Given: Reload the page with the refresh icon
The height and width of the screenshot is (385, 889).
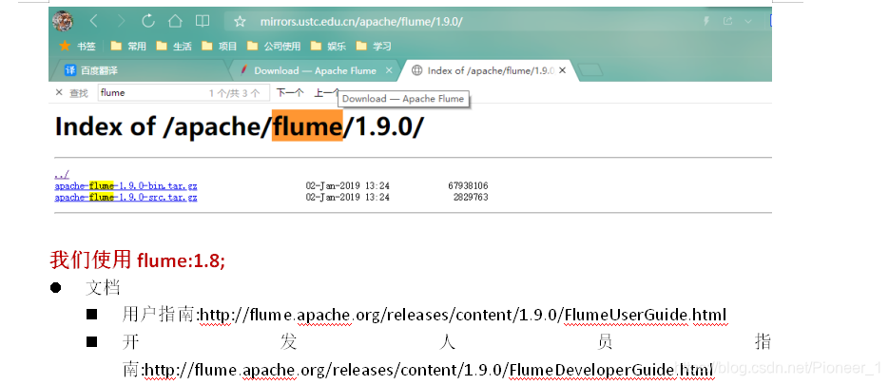Looking at the screenshot, I should pos(148,22).
